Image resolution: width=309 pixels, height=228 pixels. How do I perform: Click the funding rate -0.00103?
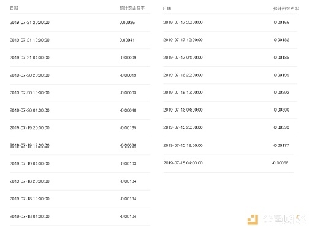[x=128, y=164]
